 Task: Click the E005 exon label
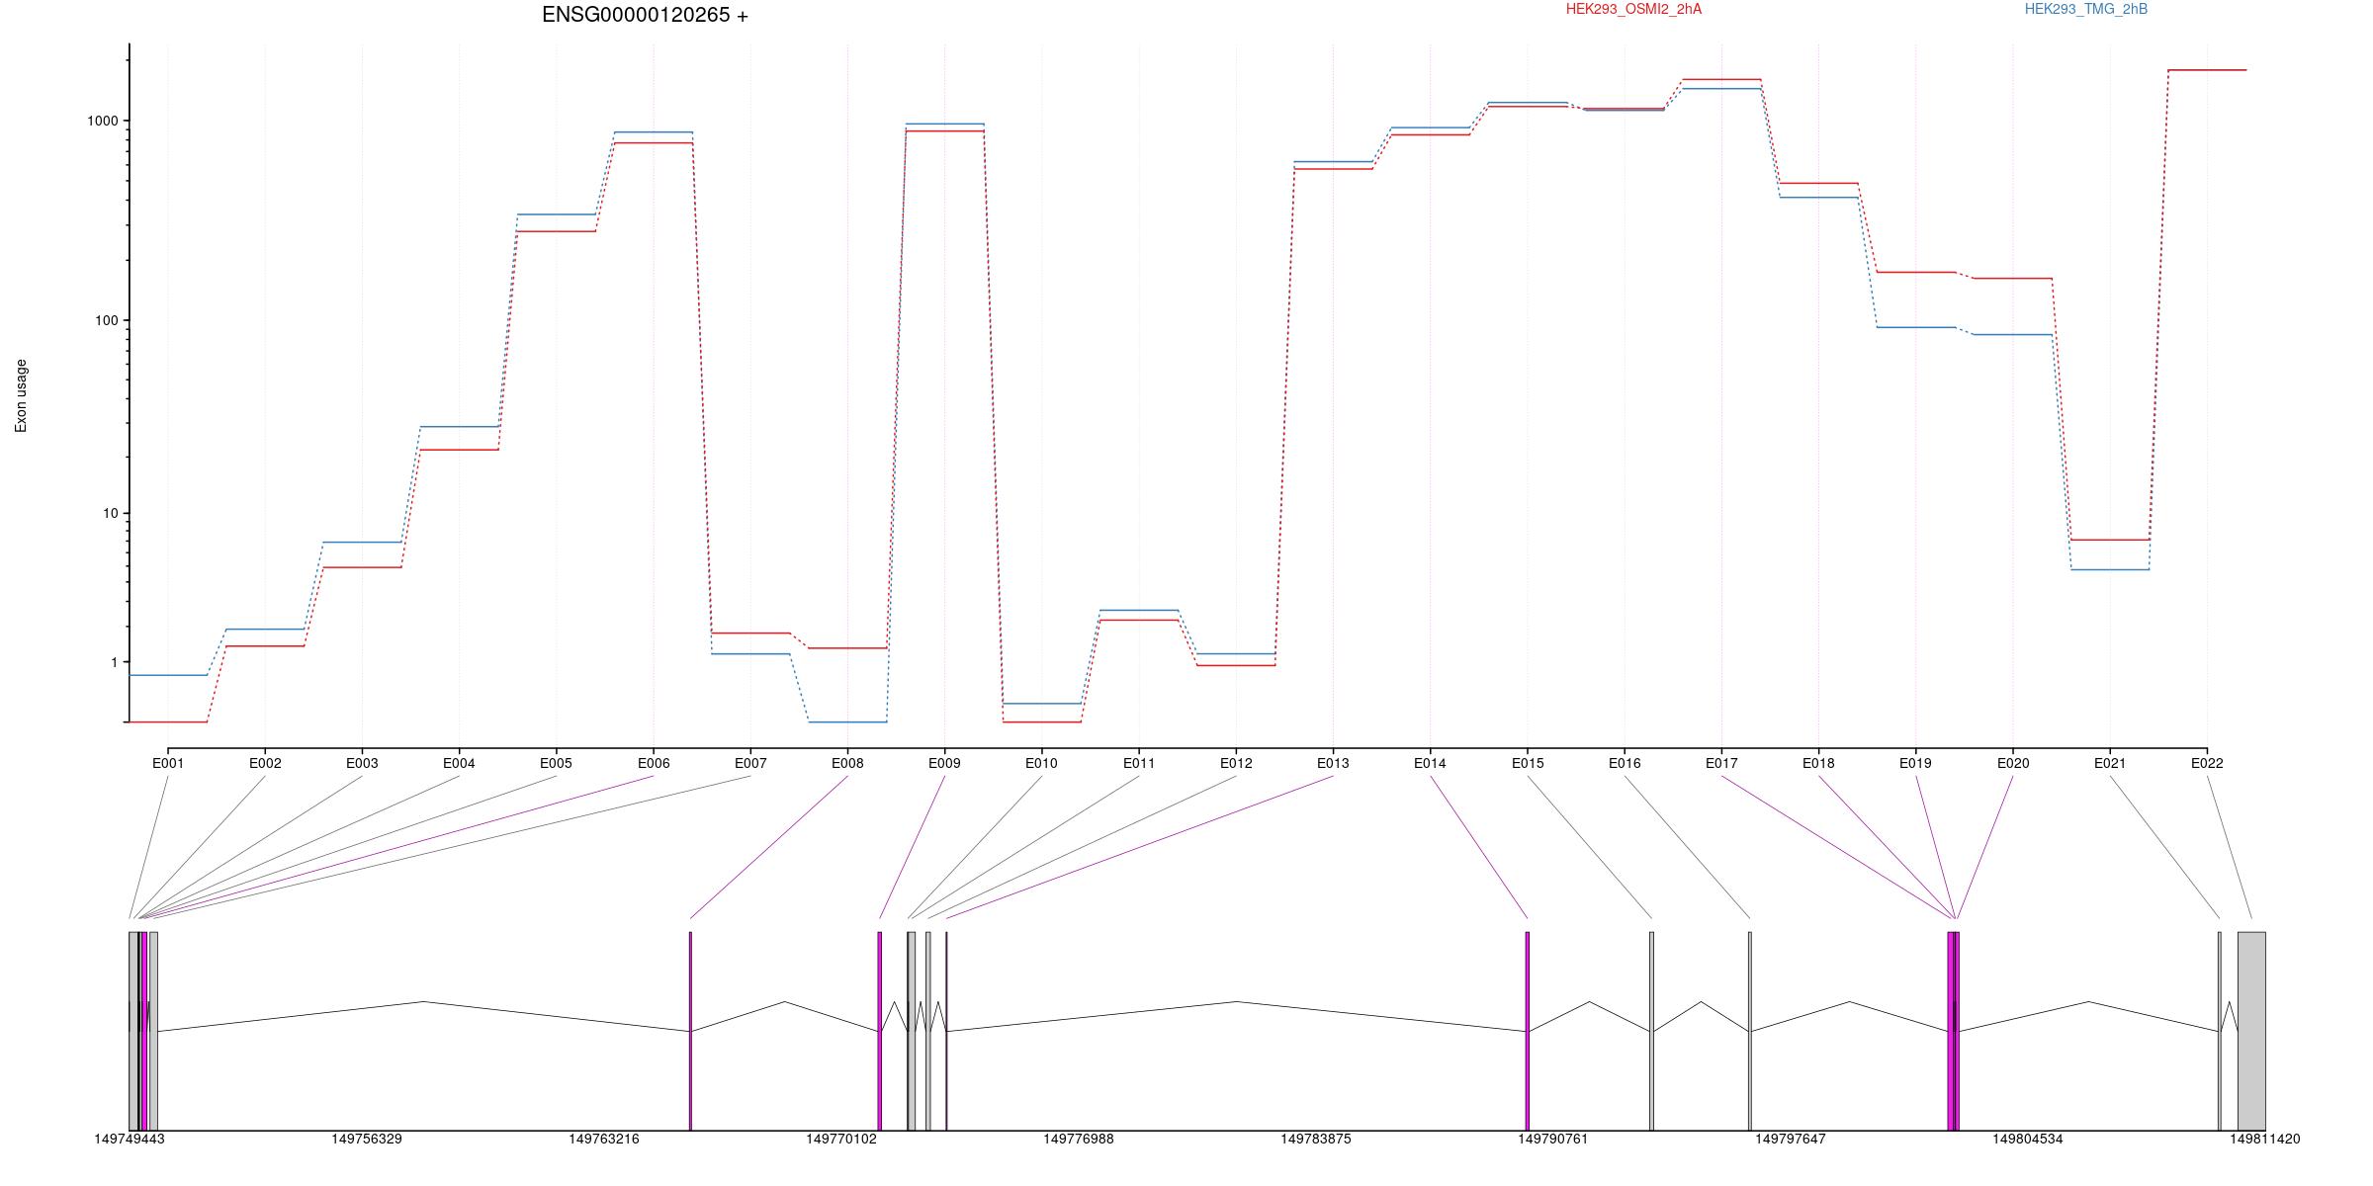(556, 763)
